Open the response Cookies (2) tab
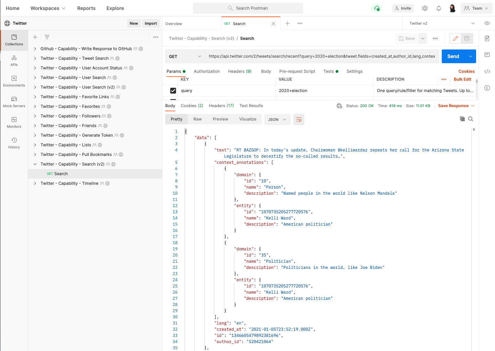Screen dimensions: 495x351 pyautogui.click(x=192, y=106)
